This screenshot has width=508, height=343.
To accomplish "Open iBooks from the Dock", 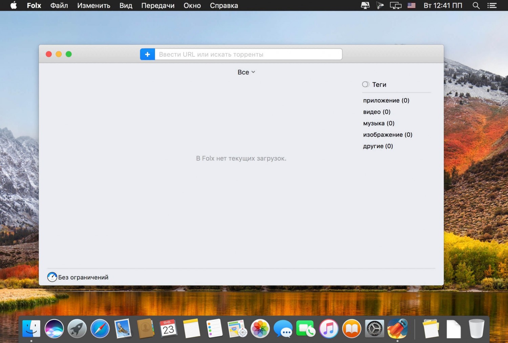I will pyautogui.click(x=352, y=328).
